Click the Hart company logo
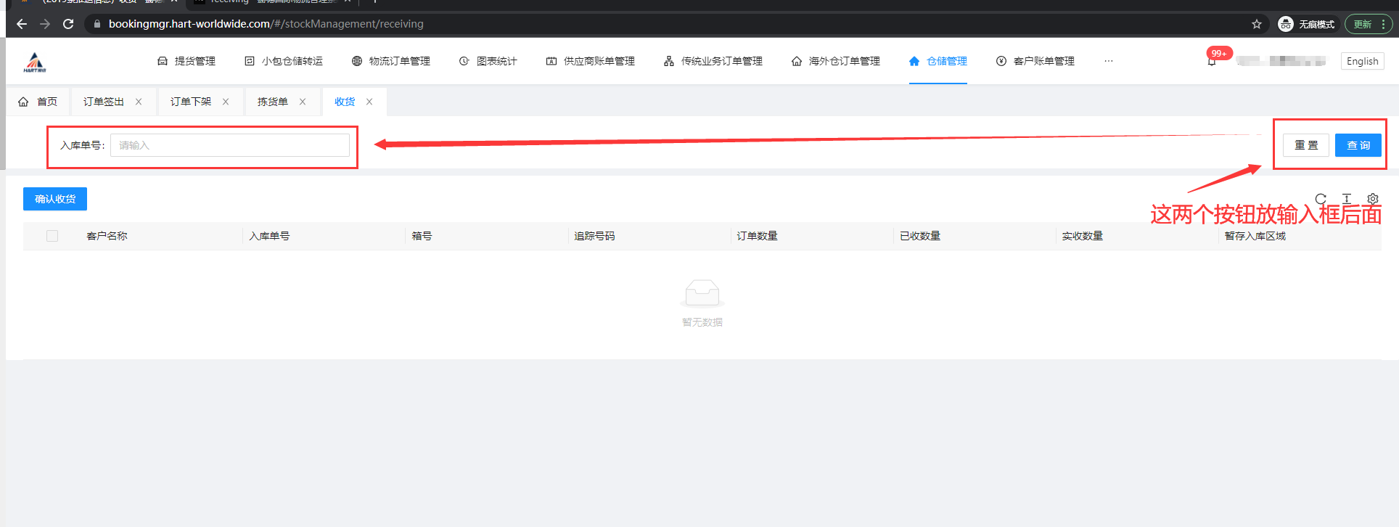The image size is (1399, 527). (x=35, y=62)
